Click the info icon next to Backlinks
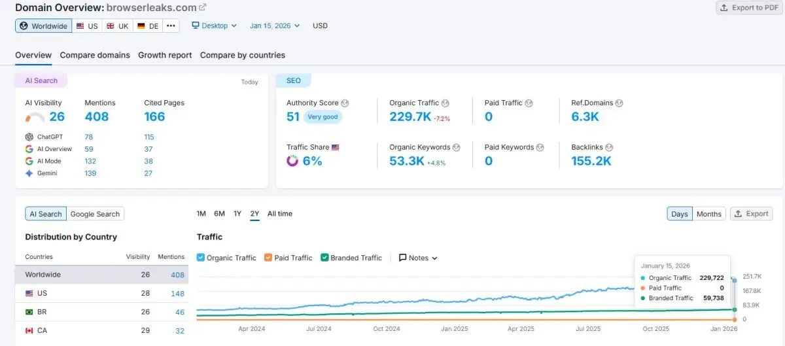The height and width of the screenshot is (346, 785). point(609,147)
